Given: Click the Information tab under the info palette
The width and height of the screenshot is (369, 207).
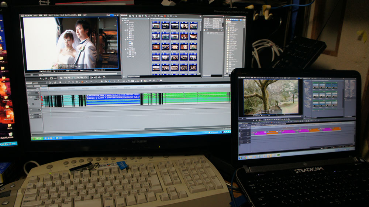Looking at the screenshot, I should point(207,75).
